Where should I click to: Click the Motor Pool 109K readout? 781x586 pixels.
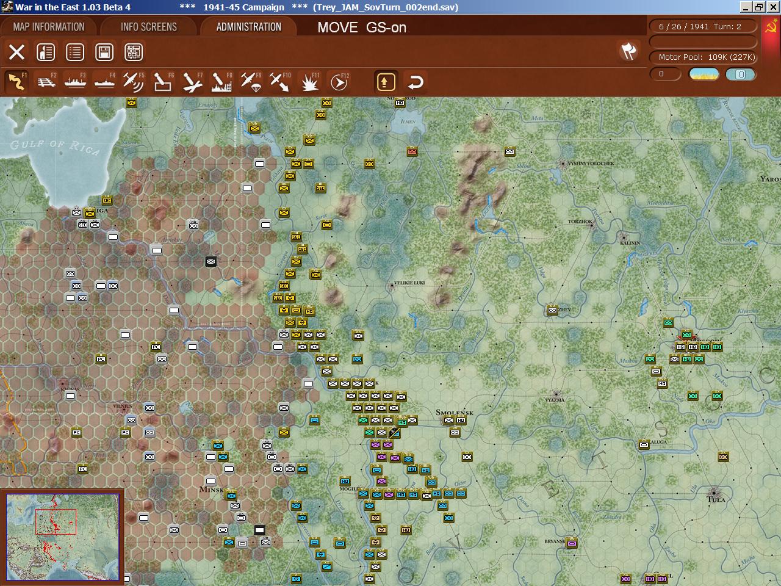(x=704, y=57)
